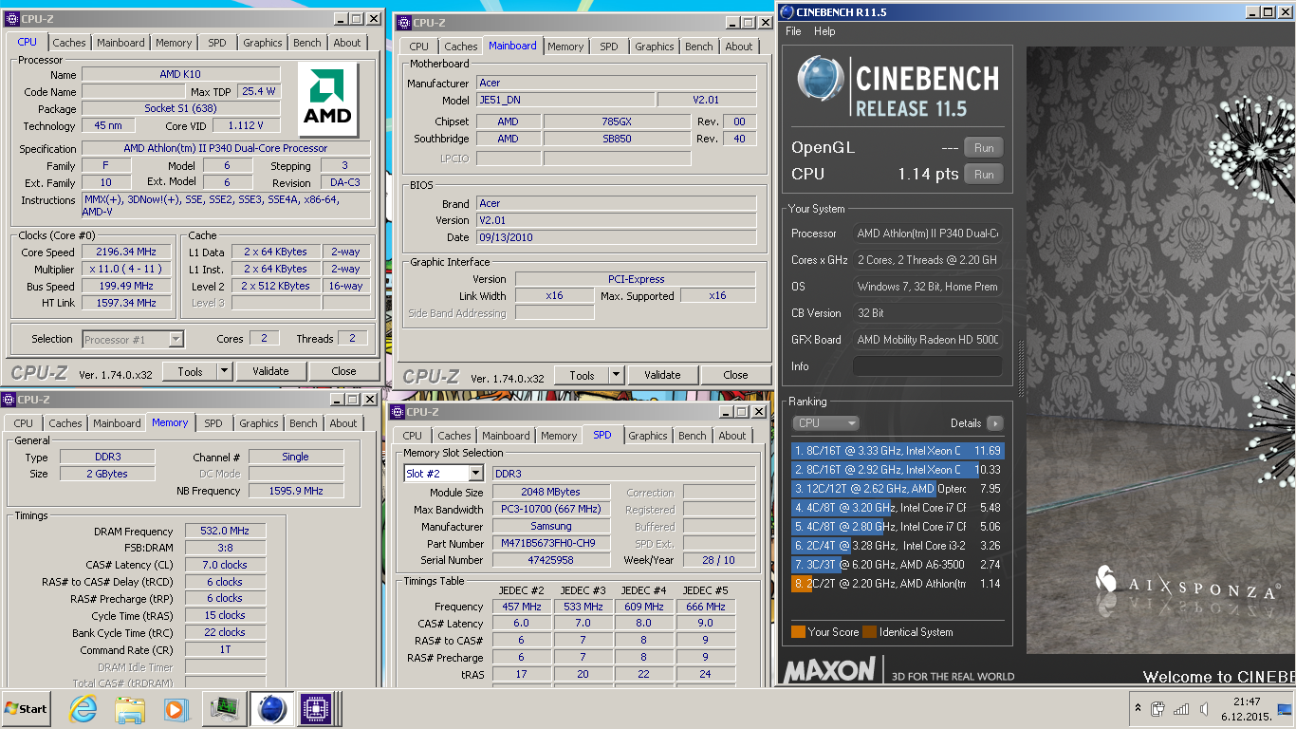
Task: Click the Close button in the Mainboard window
Action: (735, 375)
